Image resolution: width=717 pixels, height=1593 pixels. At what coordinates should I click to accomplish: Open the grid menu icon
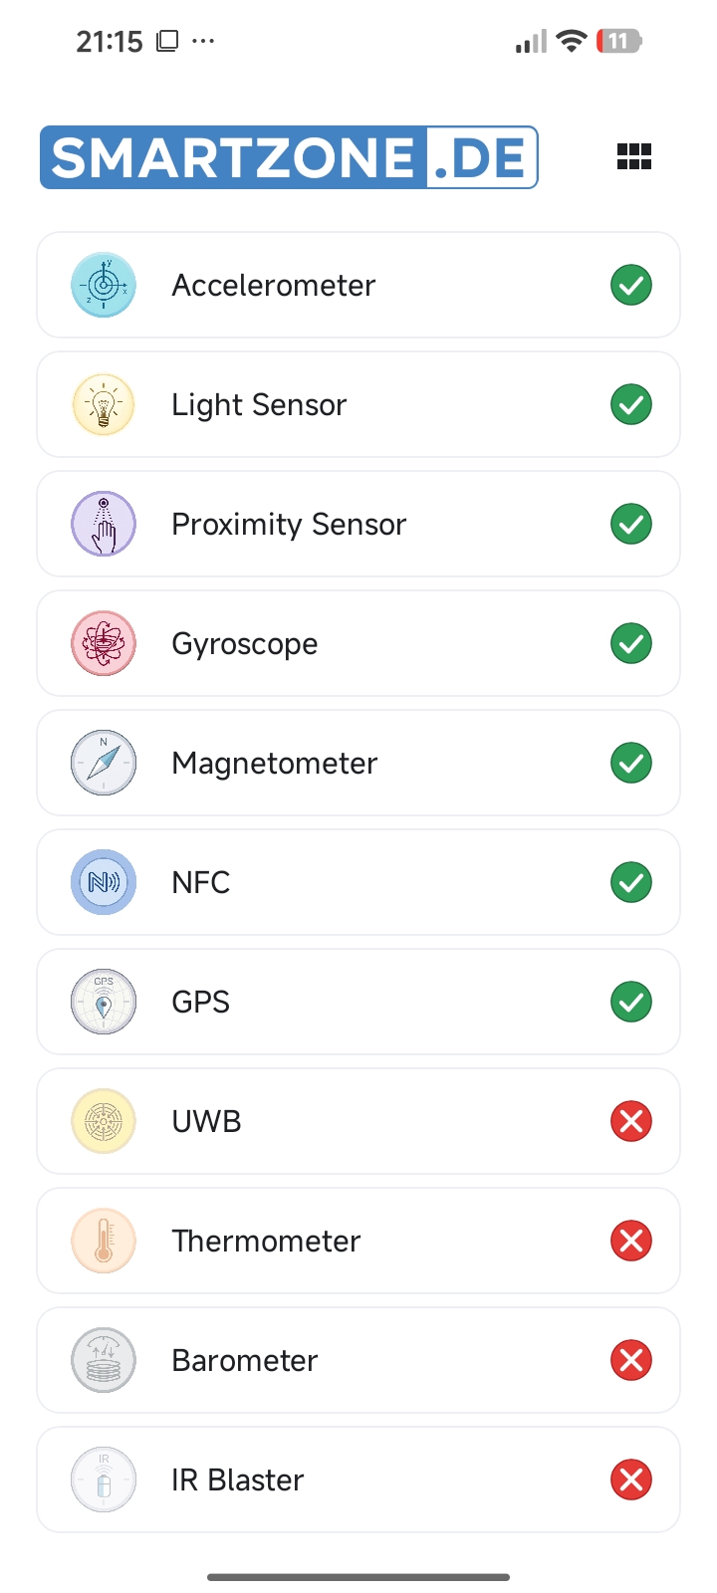pyautogui.click(x=634, y=156)
